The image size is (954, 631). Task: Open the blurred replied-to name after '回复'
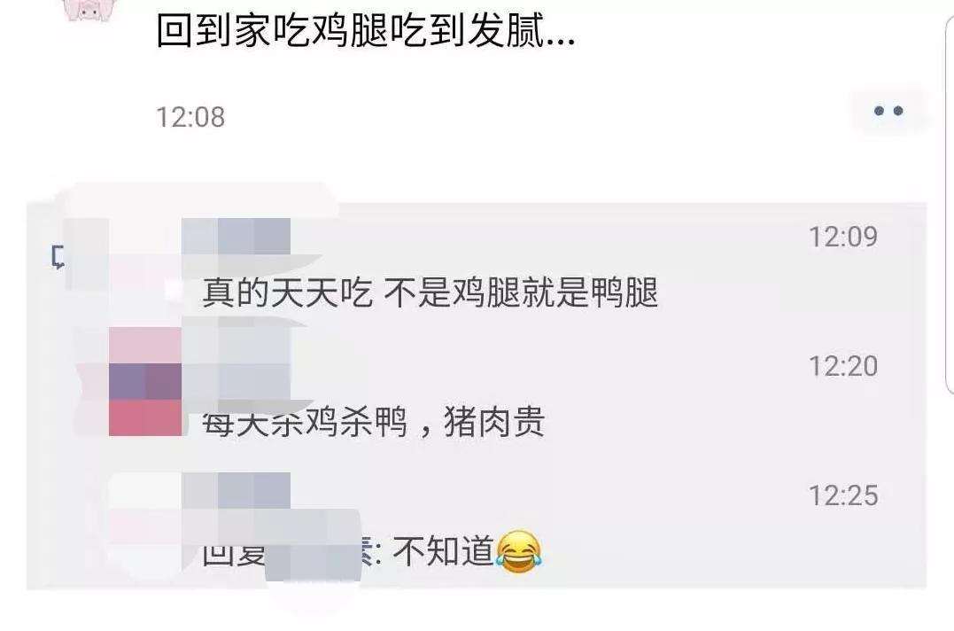(314, 545)
